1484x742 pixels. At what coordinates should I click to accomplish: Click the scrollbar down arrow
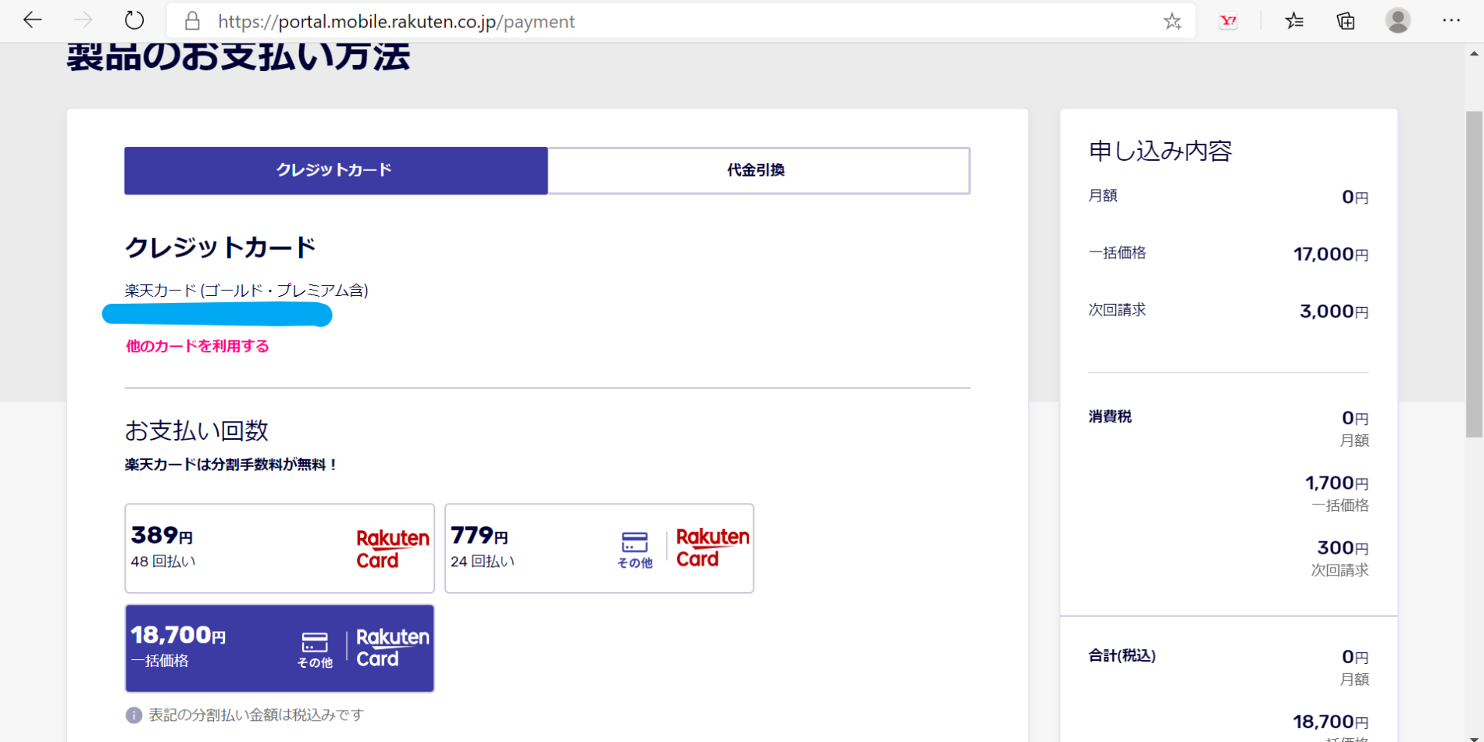pos(1474,736)
